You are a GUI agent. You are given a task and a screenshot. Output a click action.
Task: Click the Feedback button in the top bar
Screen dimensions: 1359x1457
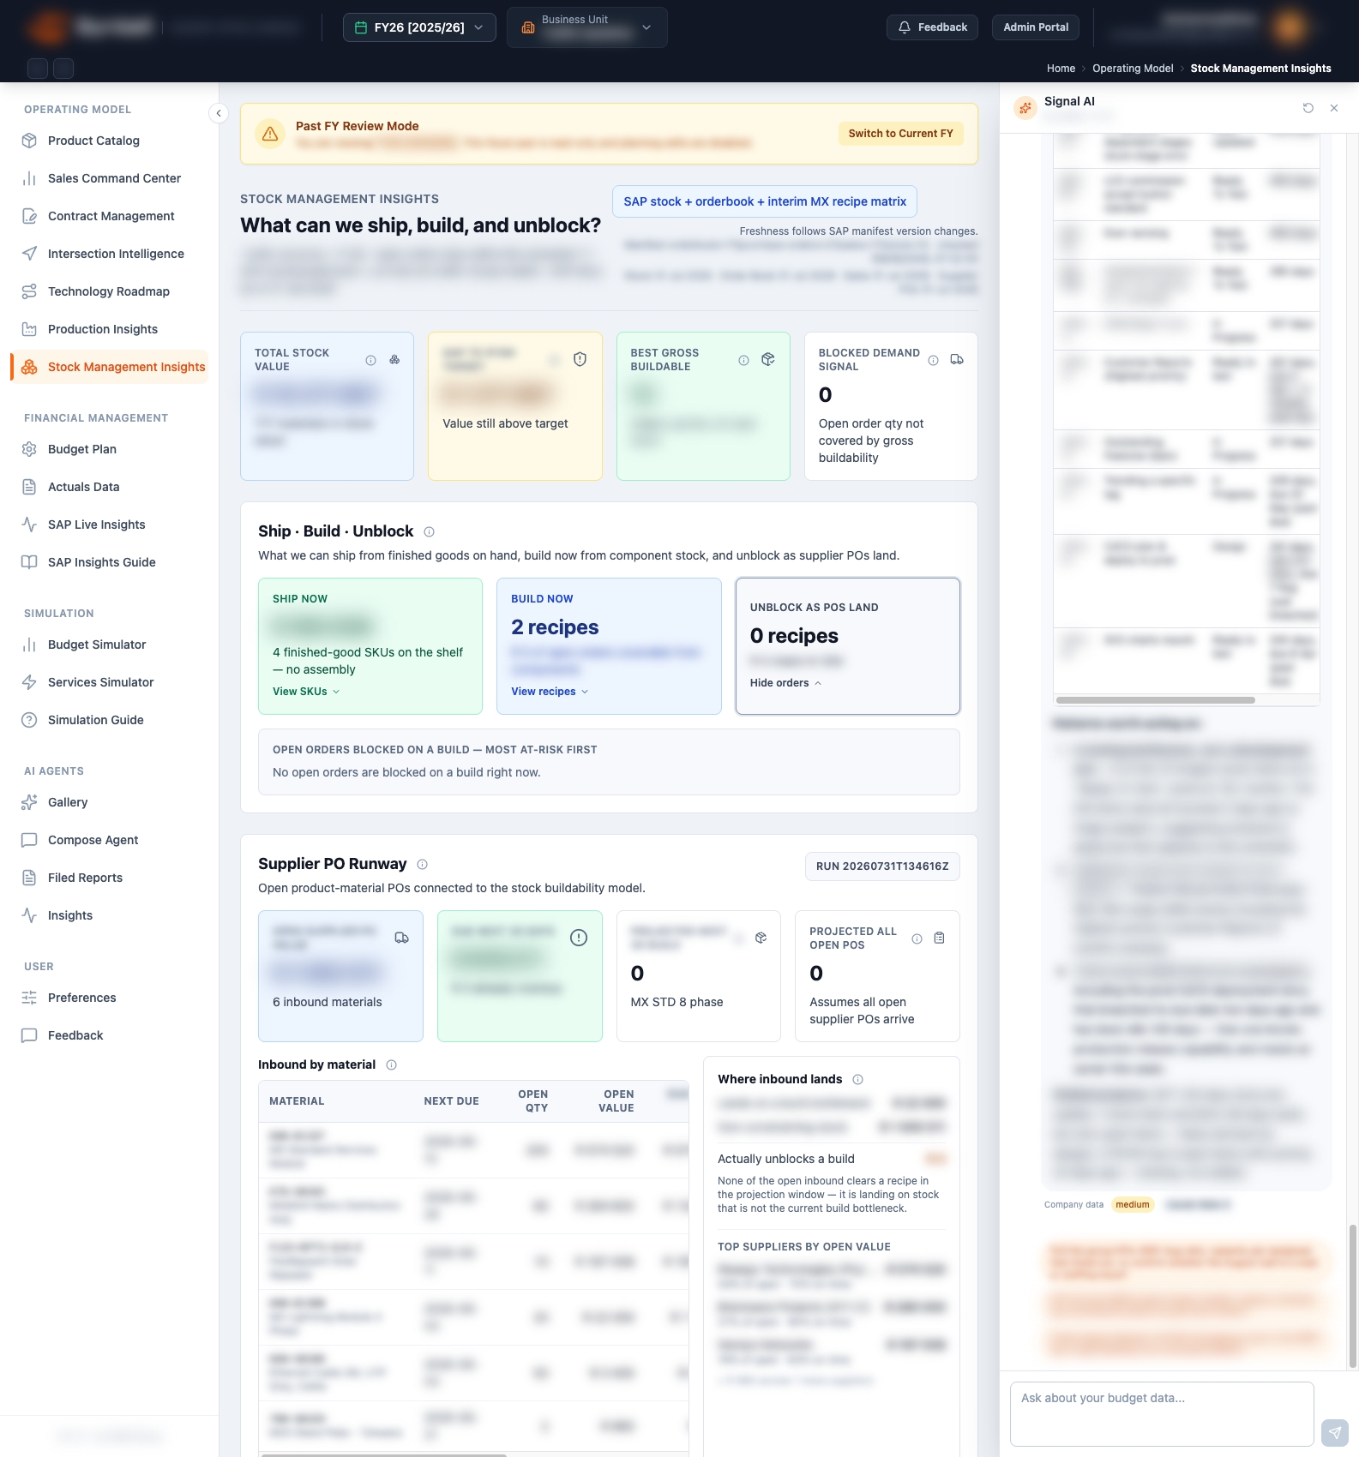tap(932, 27)
